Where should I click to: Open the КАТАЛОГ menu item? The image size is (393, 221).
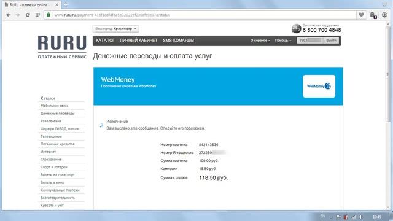pos(105,41)
